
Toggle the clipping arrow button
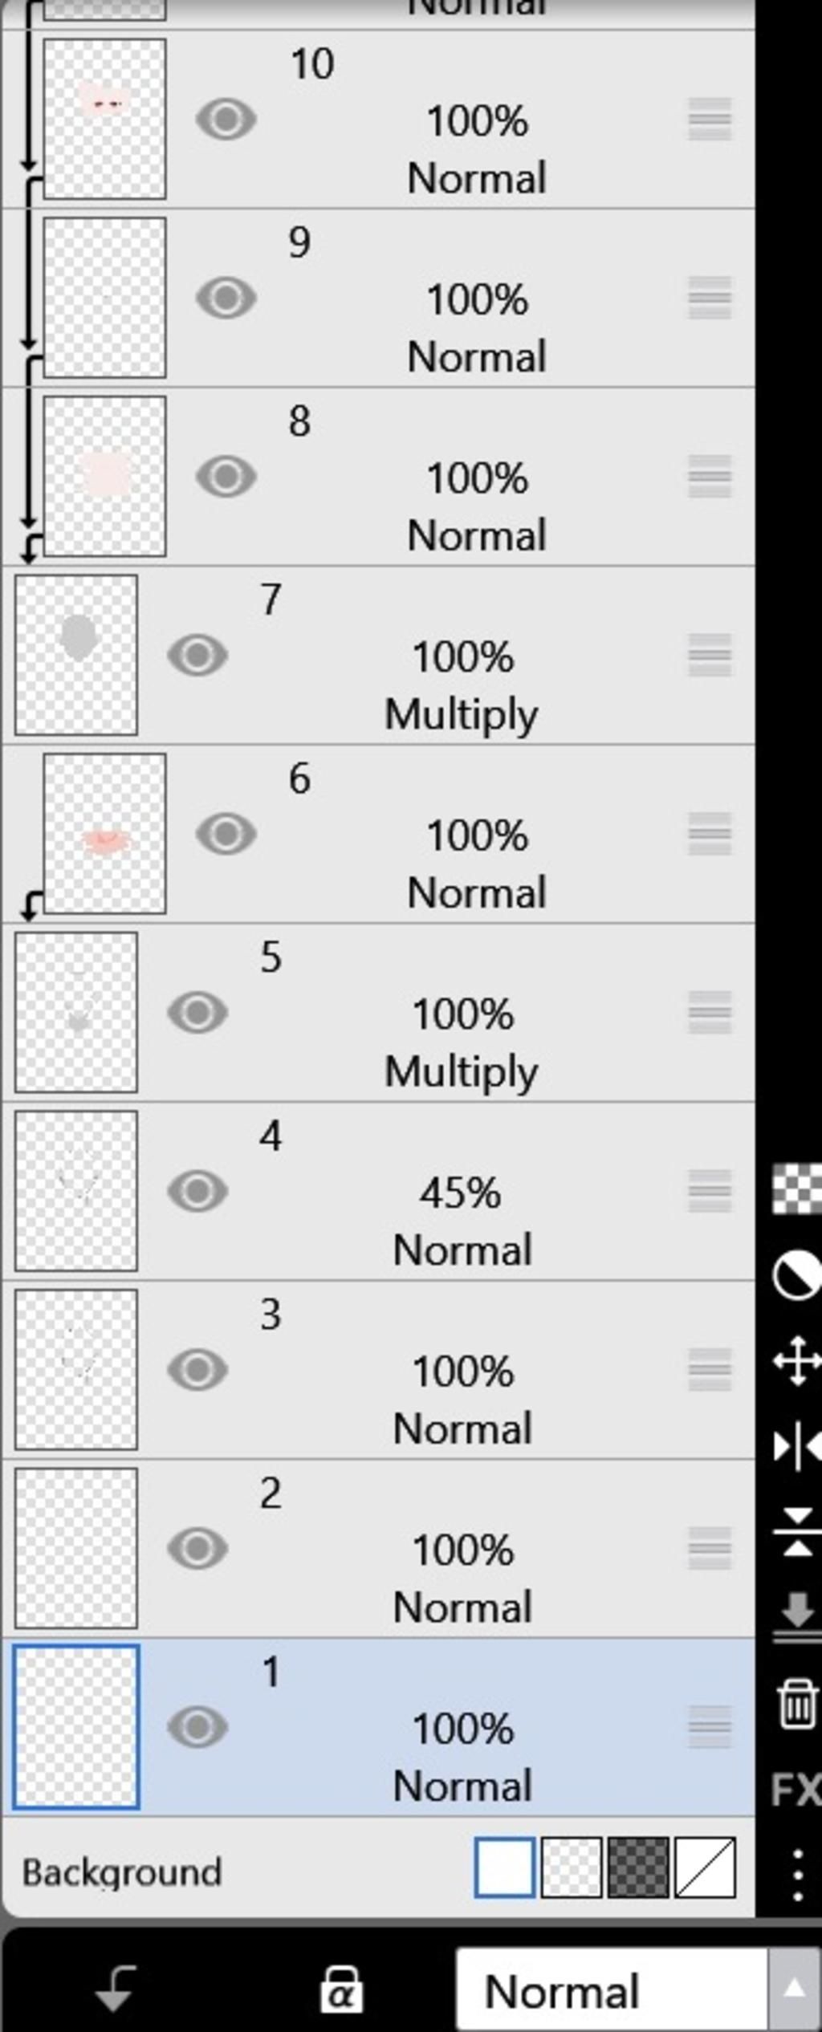pyautogui.click(x=114, y=1989)
